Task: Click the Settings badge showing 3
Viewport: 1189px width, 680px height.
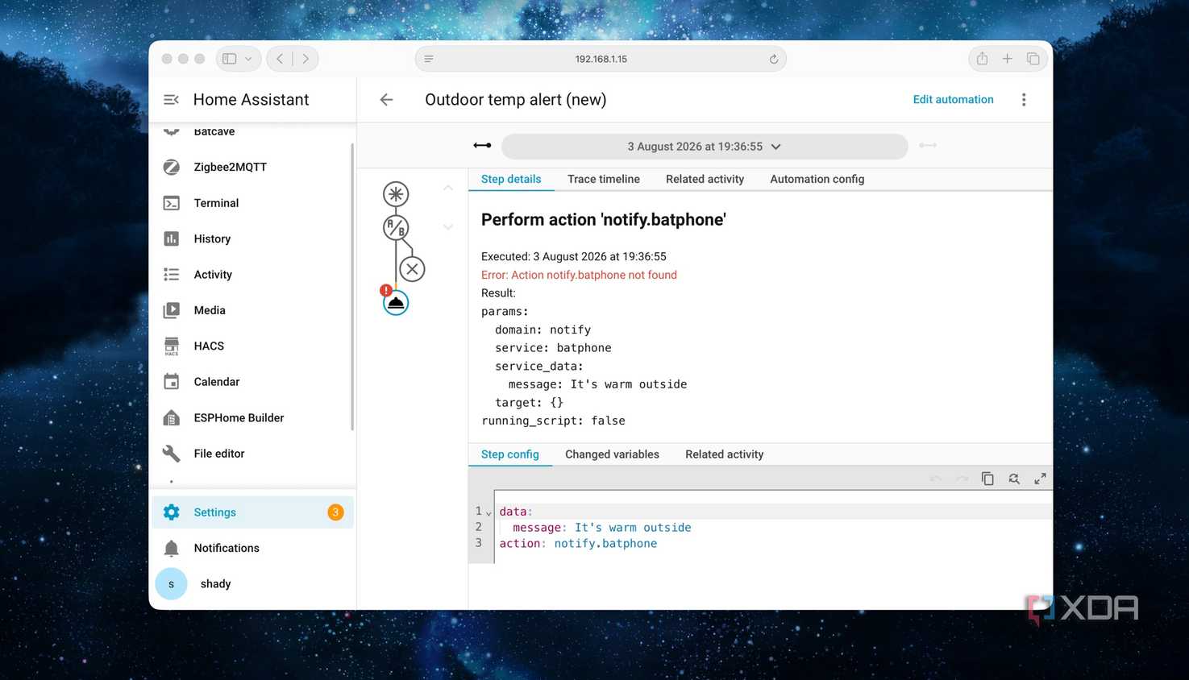Action: coord(335,512)
